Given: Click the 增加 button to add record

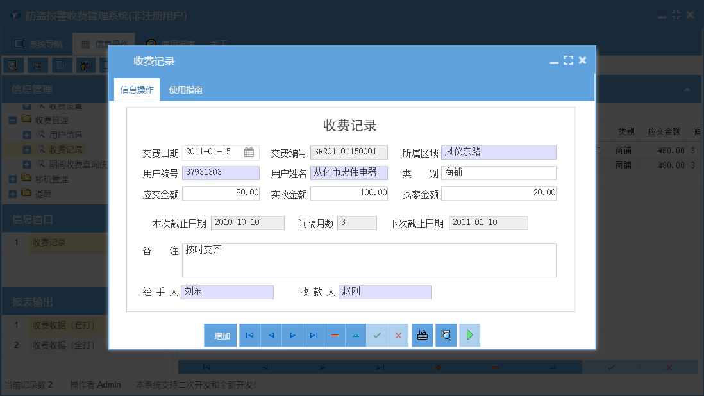Looking at the screenshot, I should point(220,334).
